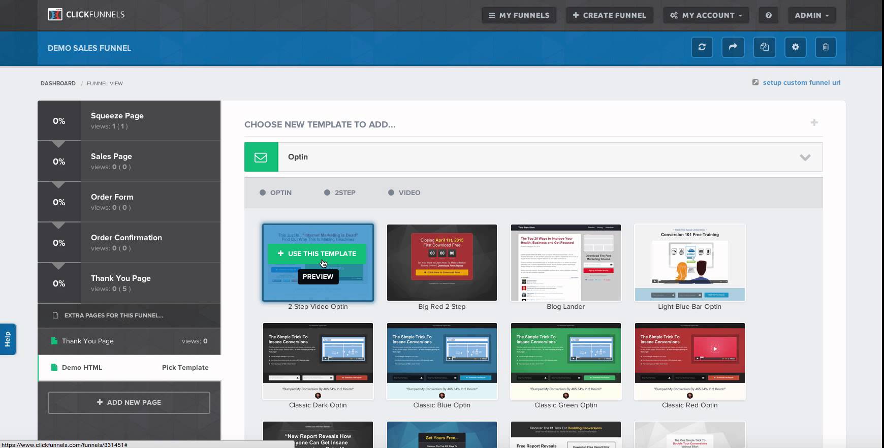
Task: Choose Classic Green Optin thumbnail
Action: coord(566,361)
